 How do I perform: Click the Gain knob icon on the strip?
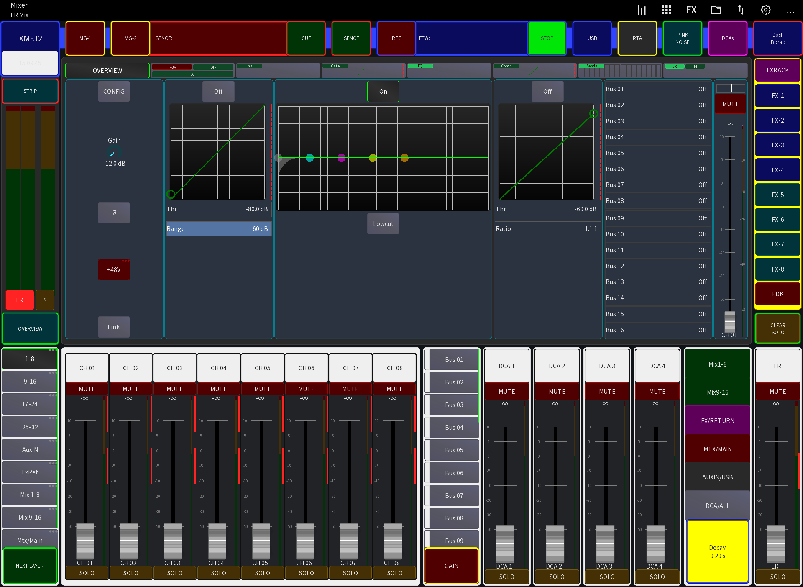click(x=113, y=153)
